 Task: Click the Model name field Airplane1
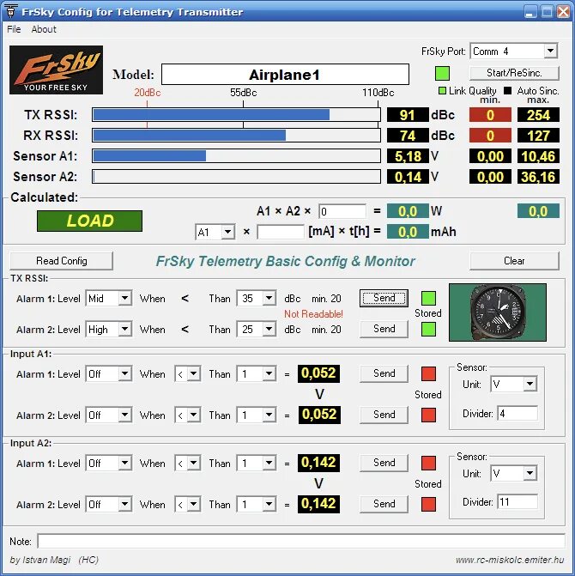tap(285, 75)
